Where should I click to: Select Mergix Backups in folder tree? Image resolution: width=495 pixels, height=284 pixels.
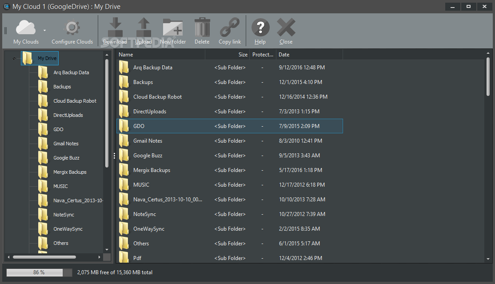coord(70,172)
